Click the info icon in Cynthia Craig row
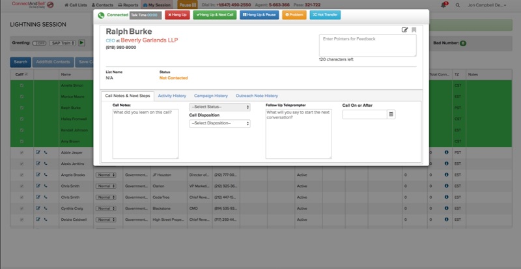This screenshot has height=269, width=521. point(446,208)
